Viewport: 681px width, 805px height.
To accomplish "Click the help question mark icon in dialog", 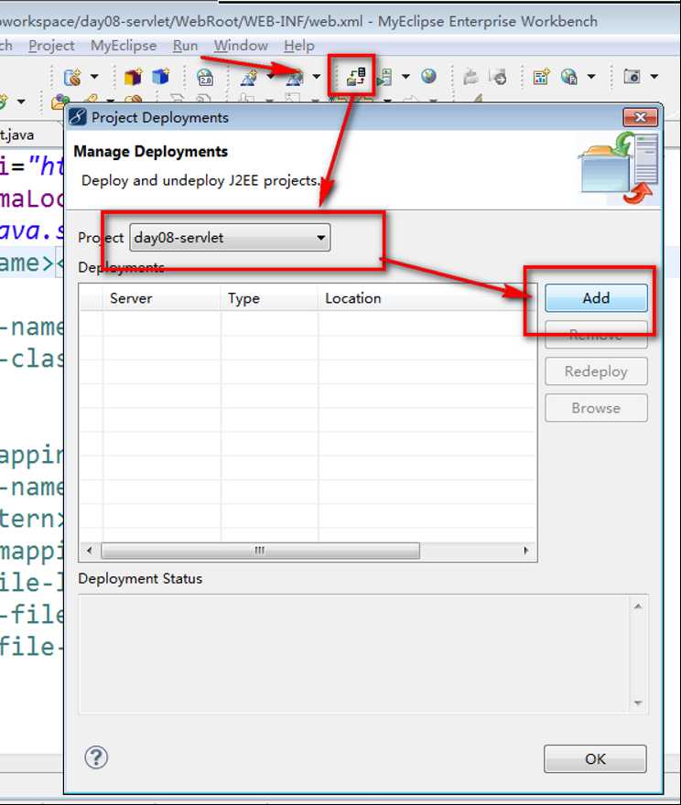I will (96, 757).
